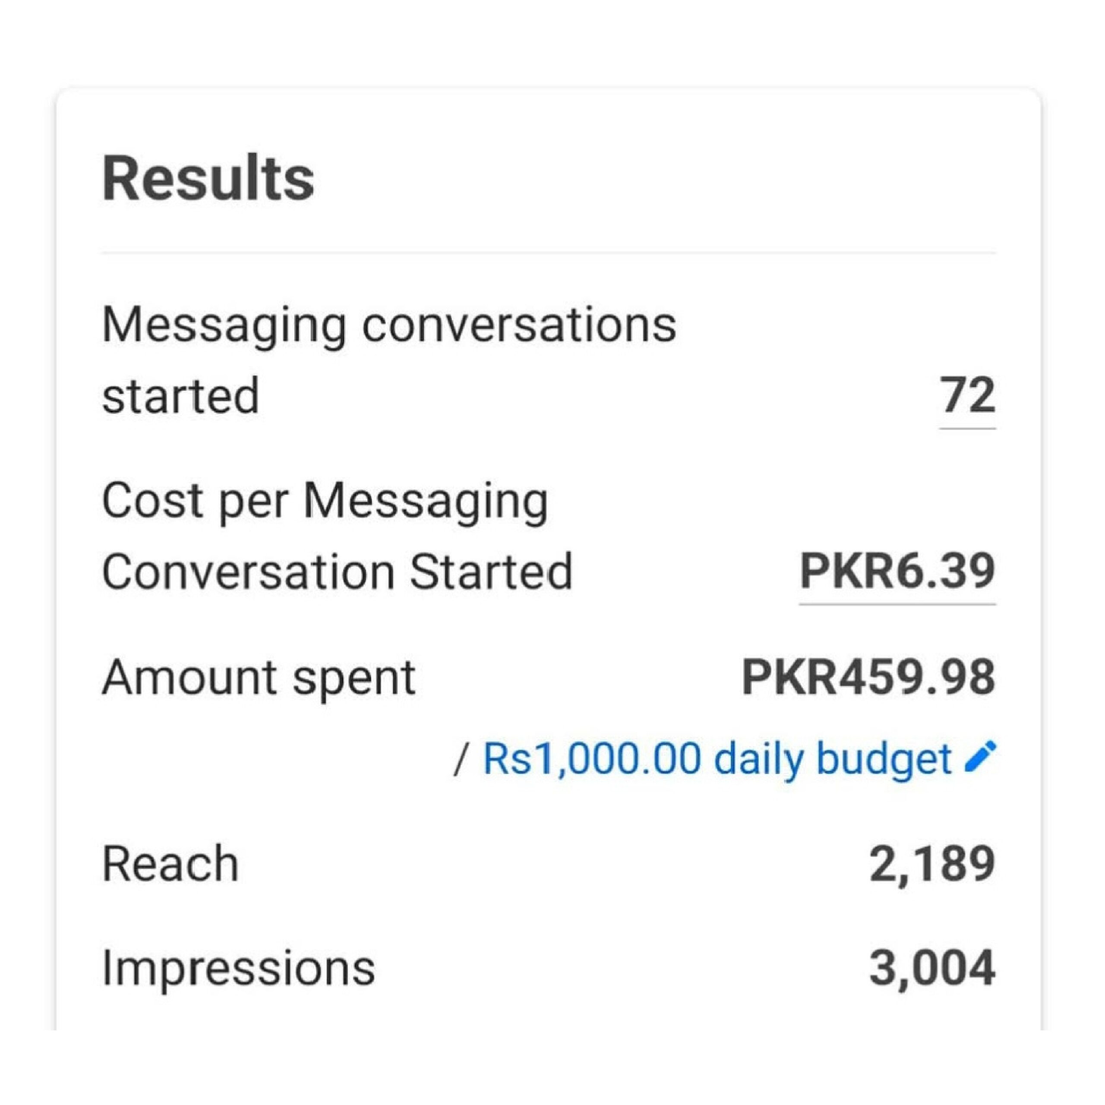This screenshot has height=1105, width=1105.
Task: Click the underline beneath the 72 value
Action: pyautogui.click(x=967, y=428)
